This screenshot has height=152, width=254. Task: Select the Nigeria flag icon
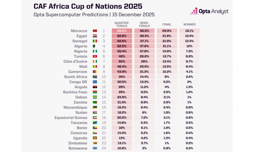click(95, 51)
